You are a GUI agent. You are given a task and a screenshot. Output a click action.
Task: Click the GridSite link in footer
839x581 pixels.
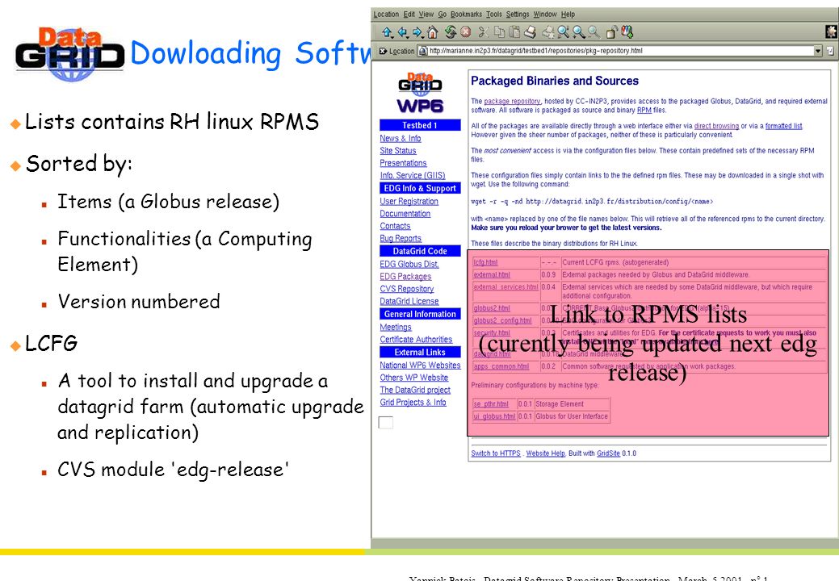point(608,454)
